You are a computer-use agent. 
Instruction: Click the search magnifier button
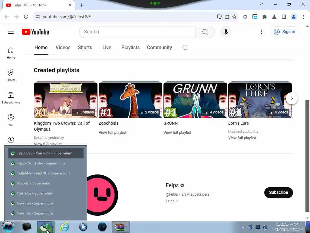click(x=205, y=32)
